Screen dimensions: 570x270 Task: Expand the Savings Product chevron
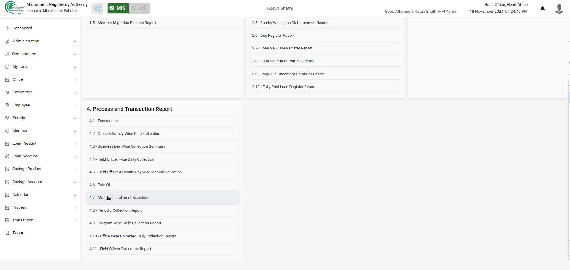[x=75, y=170]
